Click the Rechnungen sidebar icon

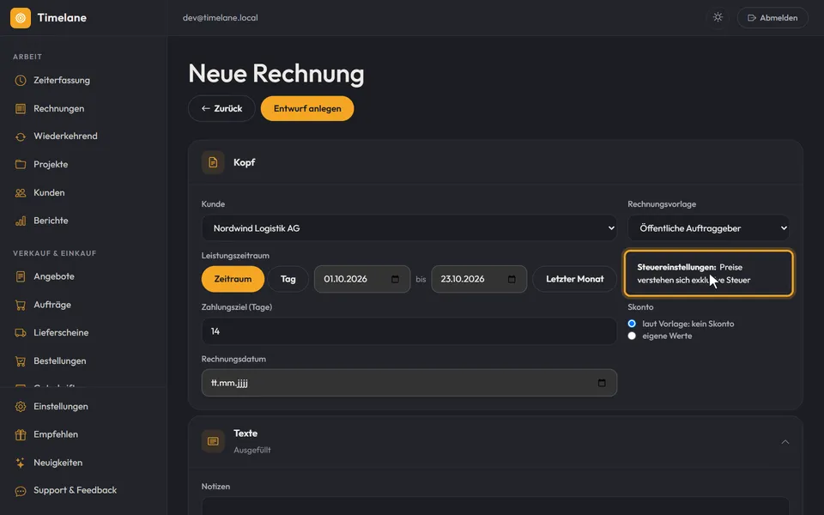(21, 109)
